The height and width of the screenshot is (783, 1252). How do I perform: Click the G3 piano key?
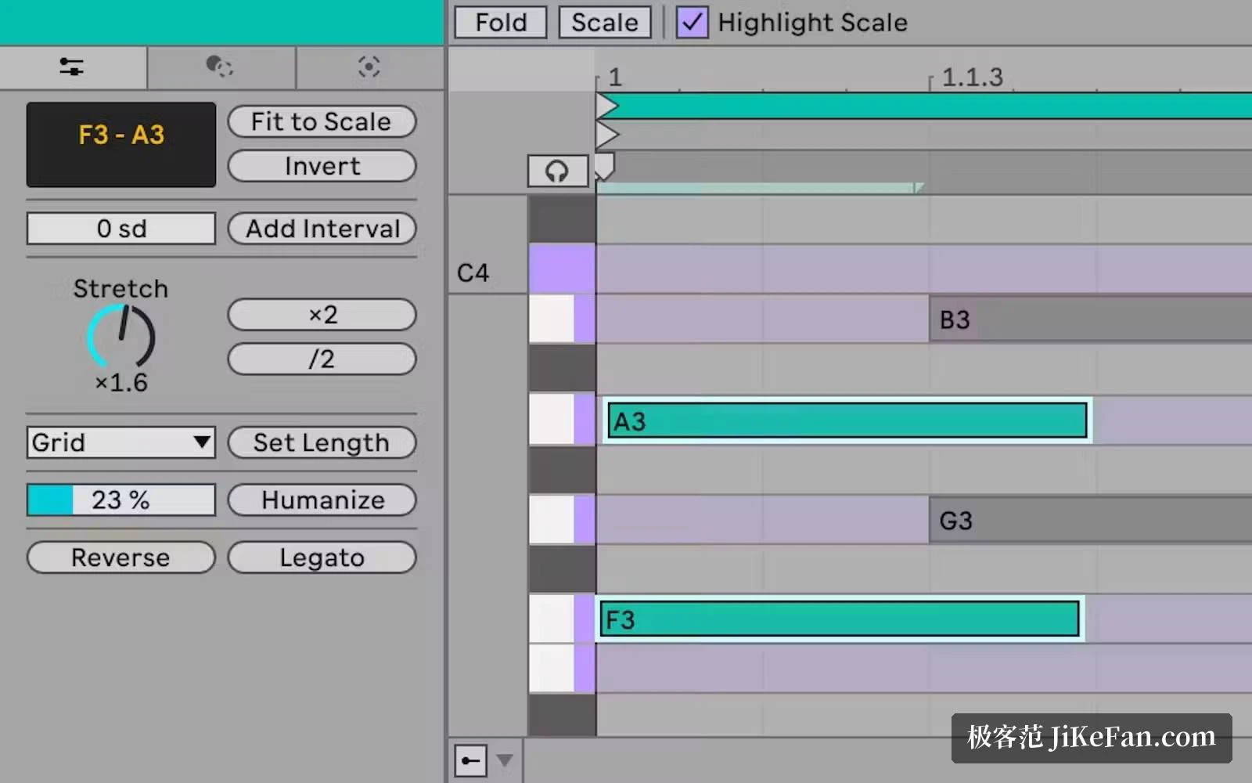(x=562, y=520)
